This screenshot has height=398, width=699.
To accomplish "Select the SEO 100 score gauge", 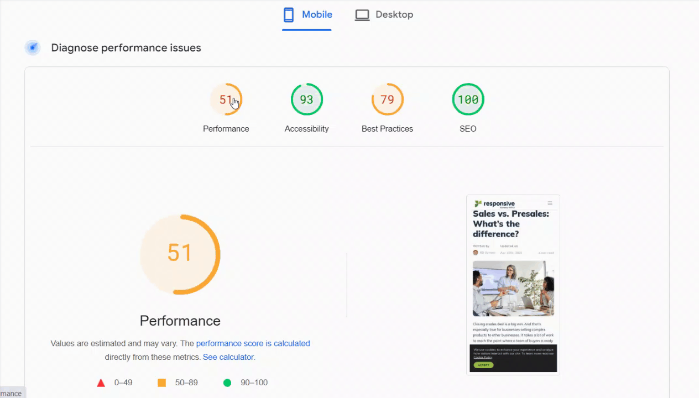I will 468,99.
